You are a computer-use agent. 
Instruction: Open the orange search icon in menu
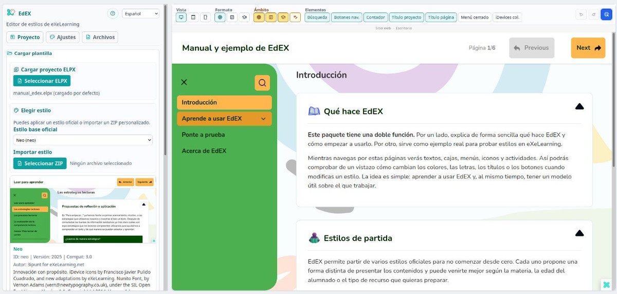(262, 83)
